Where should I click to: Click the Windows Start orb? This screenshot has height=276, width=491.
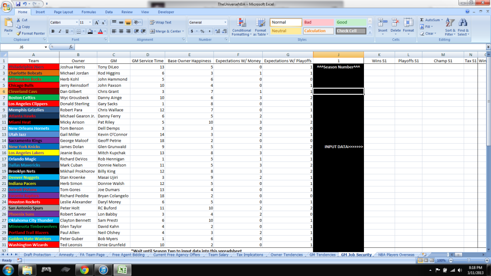(8, 270)
